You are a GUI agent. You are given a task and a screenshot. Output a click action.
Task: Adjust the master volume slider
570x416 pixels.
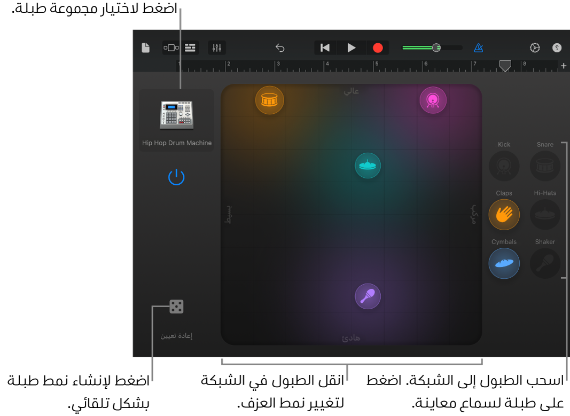(x=436, y=48)
